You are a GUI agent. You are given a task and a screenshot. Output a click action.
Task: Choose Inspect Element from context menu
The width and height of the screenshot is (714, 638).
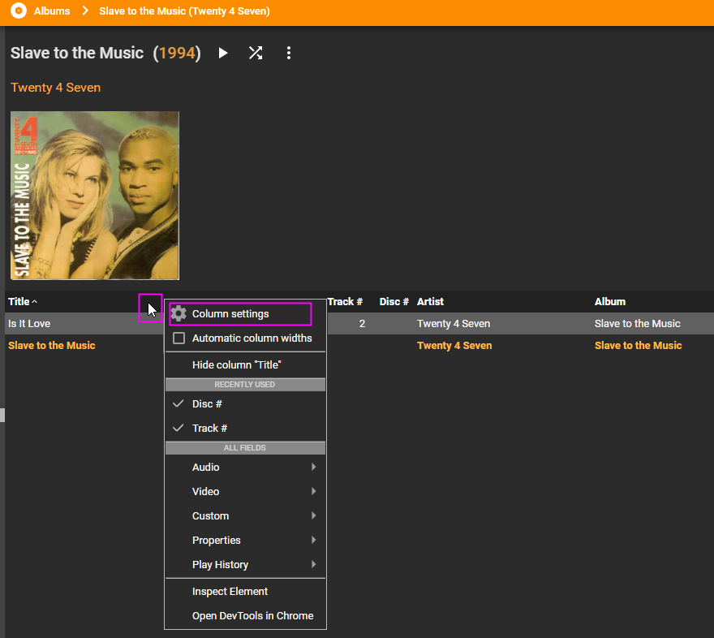pos(230,592)
